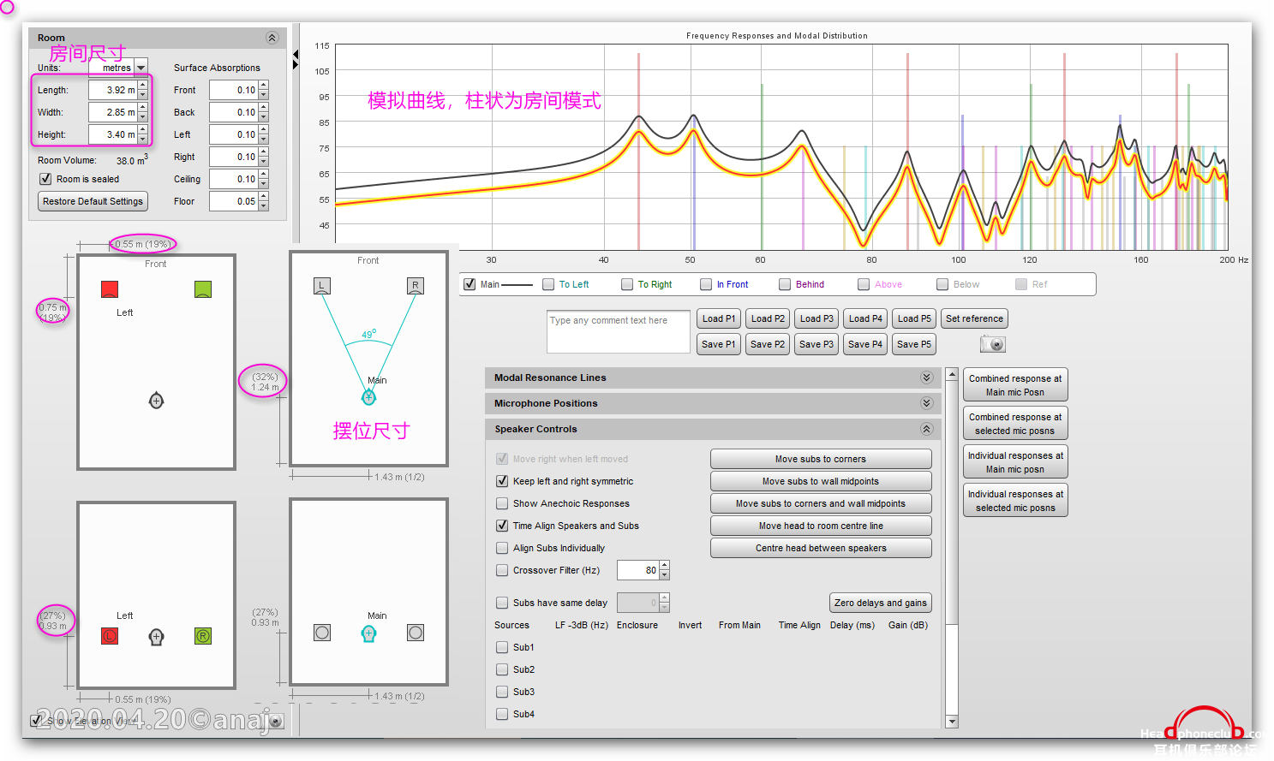The height and width of the screenshot is (761, 1274).
Task: Select listener head icon in top plan view
Action: (156, 400)
